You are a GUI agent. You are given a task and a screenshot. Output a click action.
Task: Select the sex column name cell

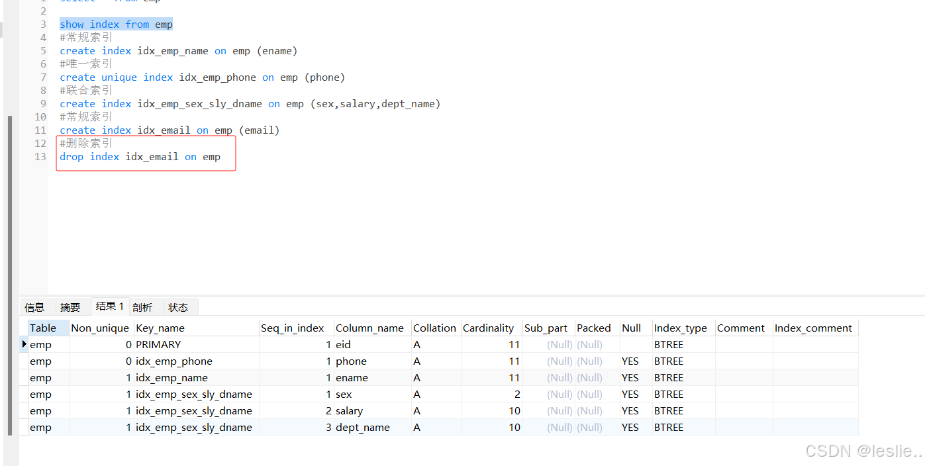[373, 394]
